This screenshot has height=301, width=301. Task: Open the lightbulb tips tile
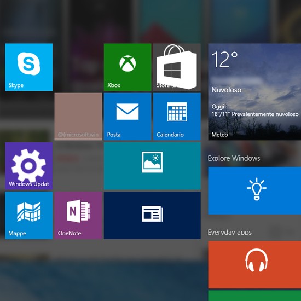click(254, 190)
